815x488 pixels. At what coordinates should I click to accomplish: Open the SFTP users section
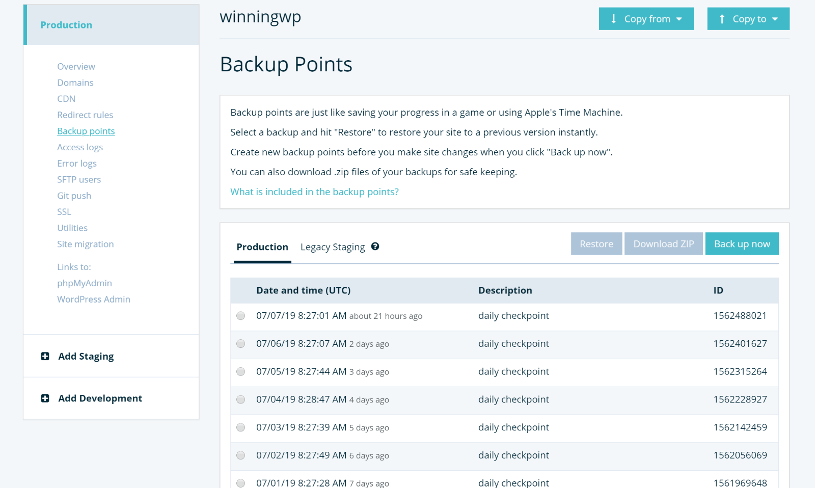pyautogui.click(x=79, y=179)
